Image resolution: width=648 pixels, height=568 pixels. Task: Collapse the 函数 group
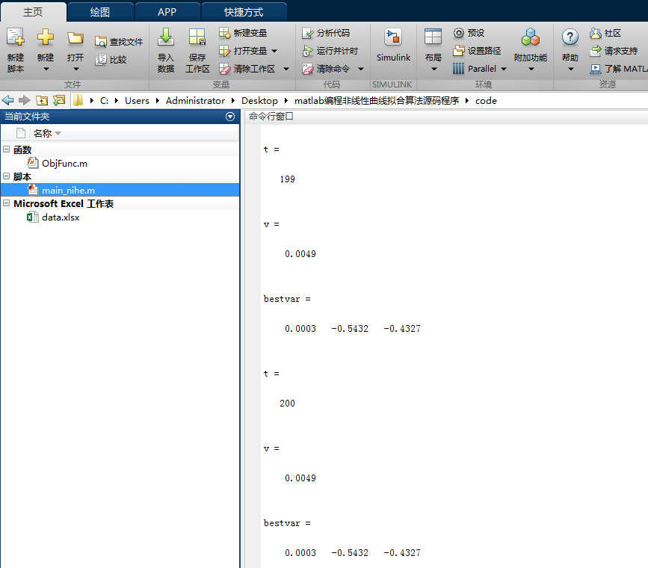tap(6, 149)
